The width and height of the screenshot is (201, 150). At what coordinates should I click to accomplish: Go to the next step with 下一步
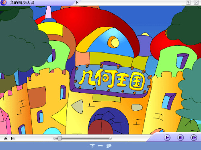point(100,146)
